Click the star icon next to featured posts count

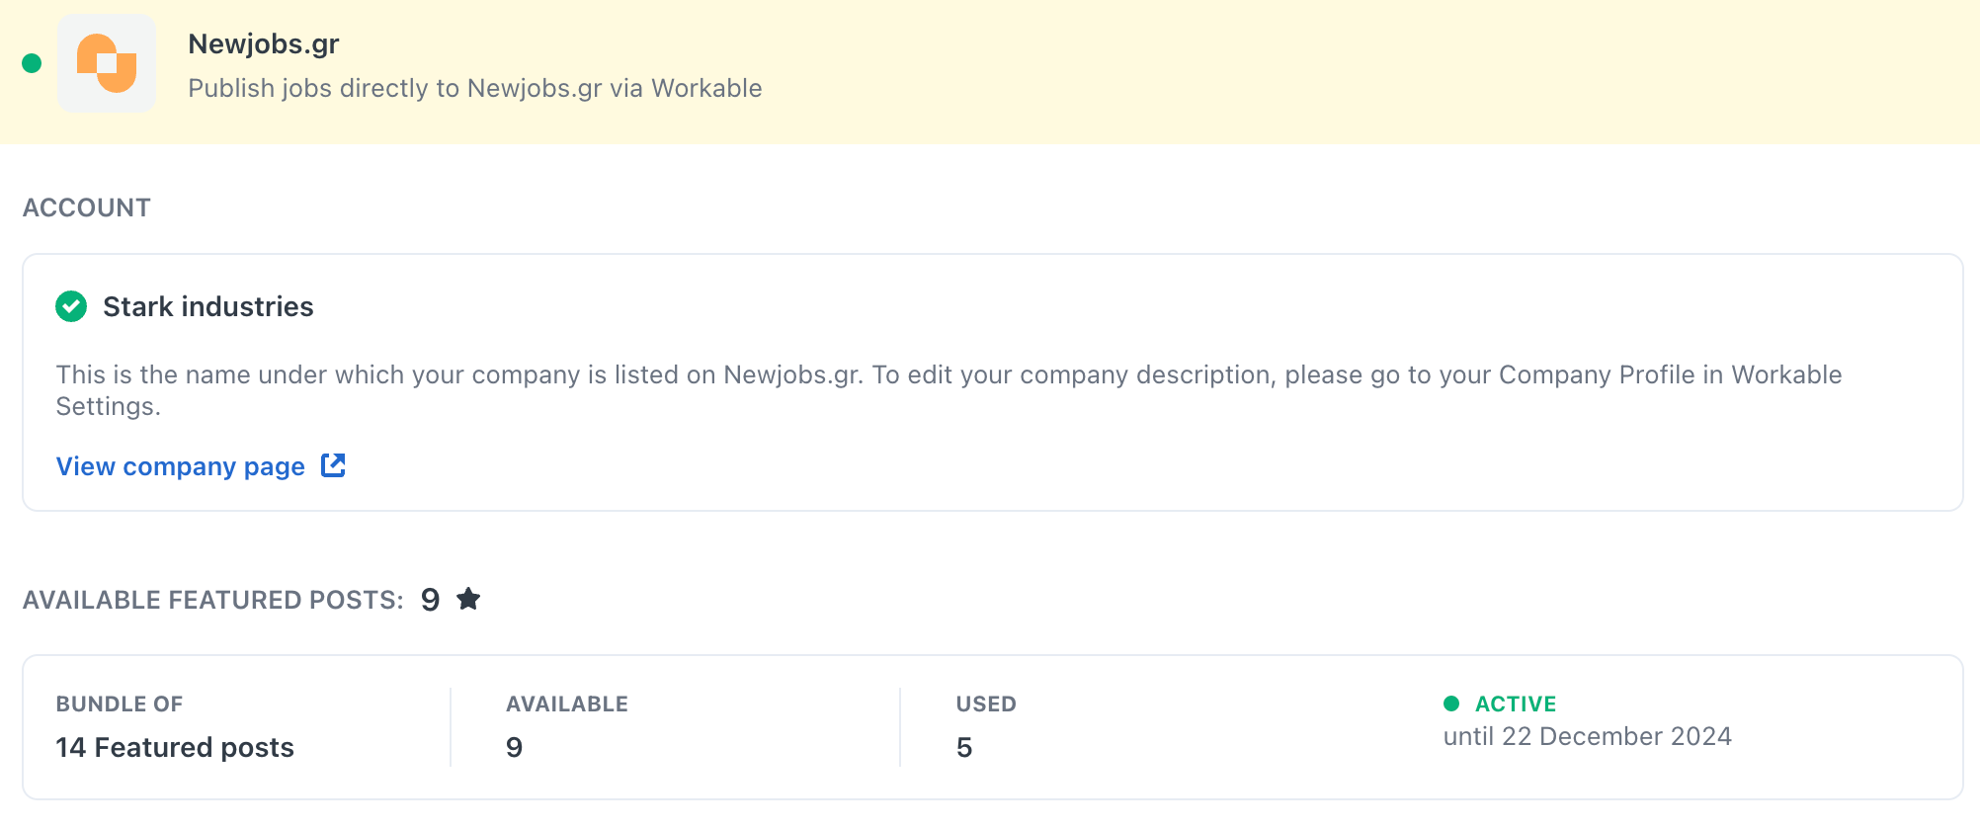coord(468,599)
